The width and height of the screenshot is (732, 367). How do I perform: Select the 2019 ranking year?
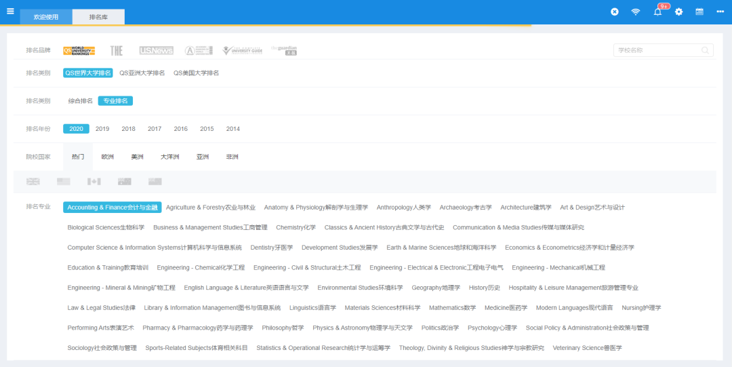tap(102, 129)
